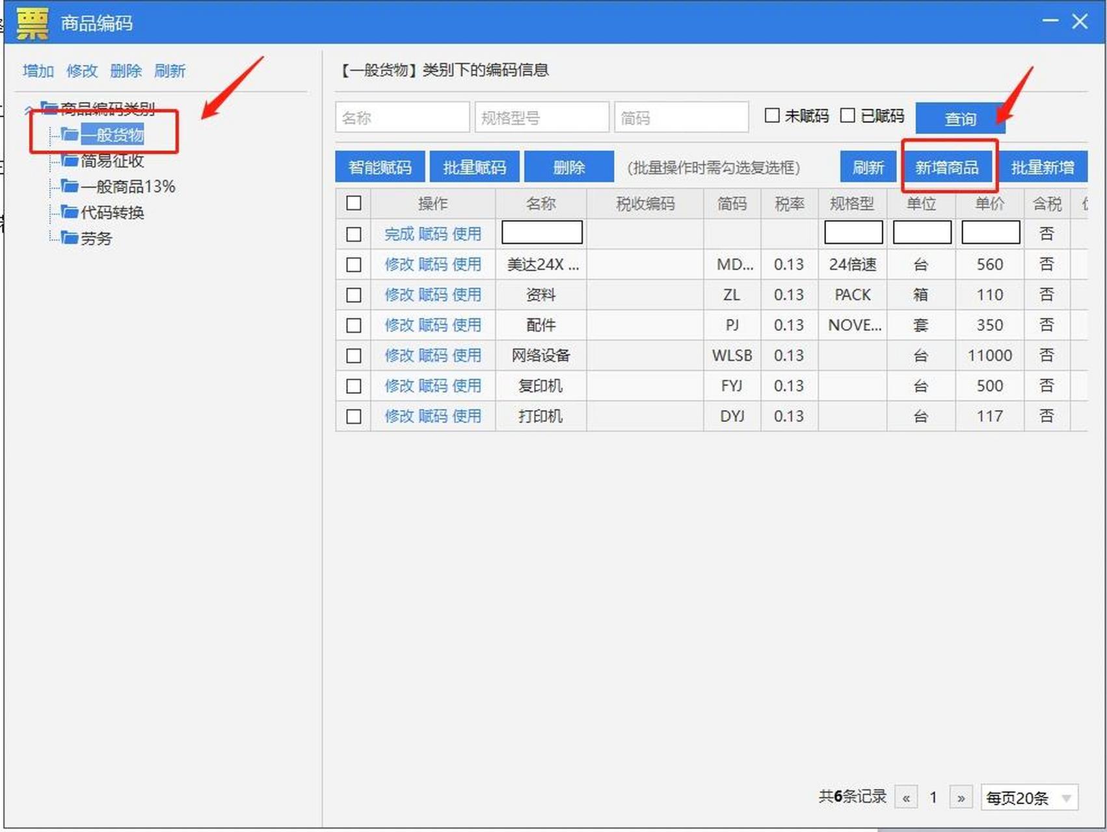Check the new-entry row checkbox beside 完成
This screenshot has height=832, width=1107.
coord(354,234)
